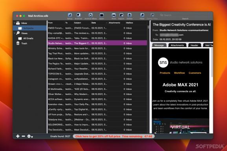Viewport: 227px width, 151px height.
Task: Select the Softpedia folder in sidebar
Action: point(30,28)
